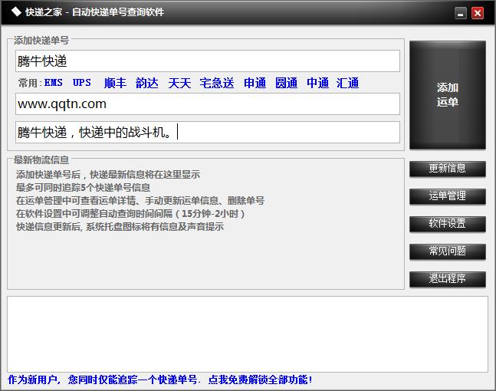
Task: Choose 宅急送 courier shortcut
Action: (x=217, y=83)
